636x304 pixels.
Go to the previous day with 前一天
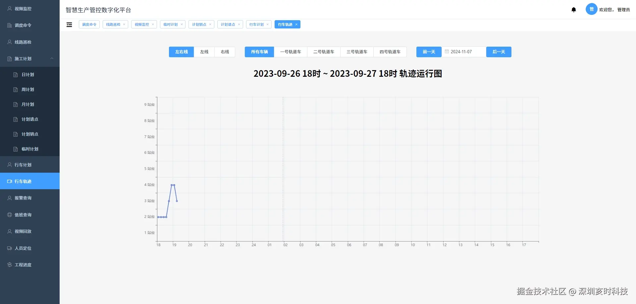(429, 52)
